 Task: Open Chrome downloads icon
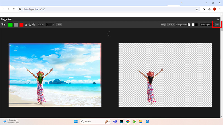coord(209,9)
